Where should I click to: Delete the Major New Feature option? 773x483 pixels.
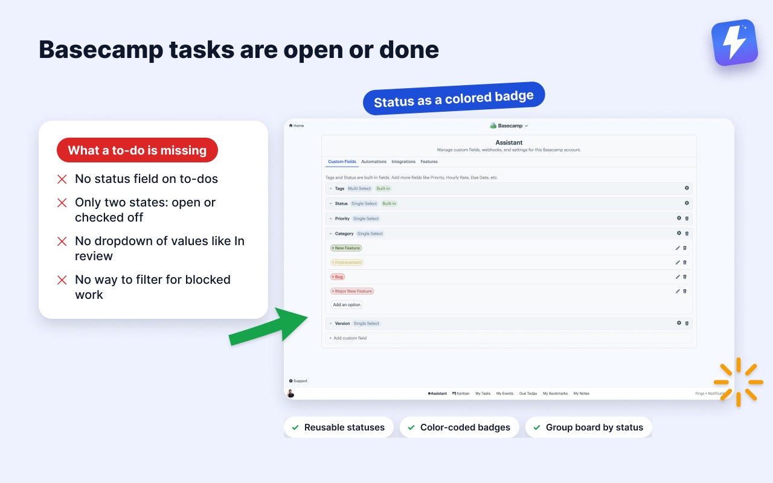685,291
